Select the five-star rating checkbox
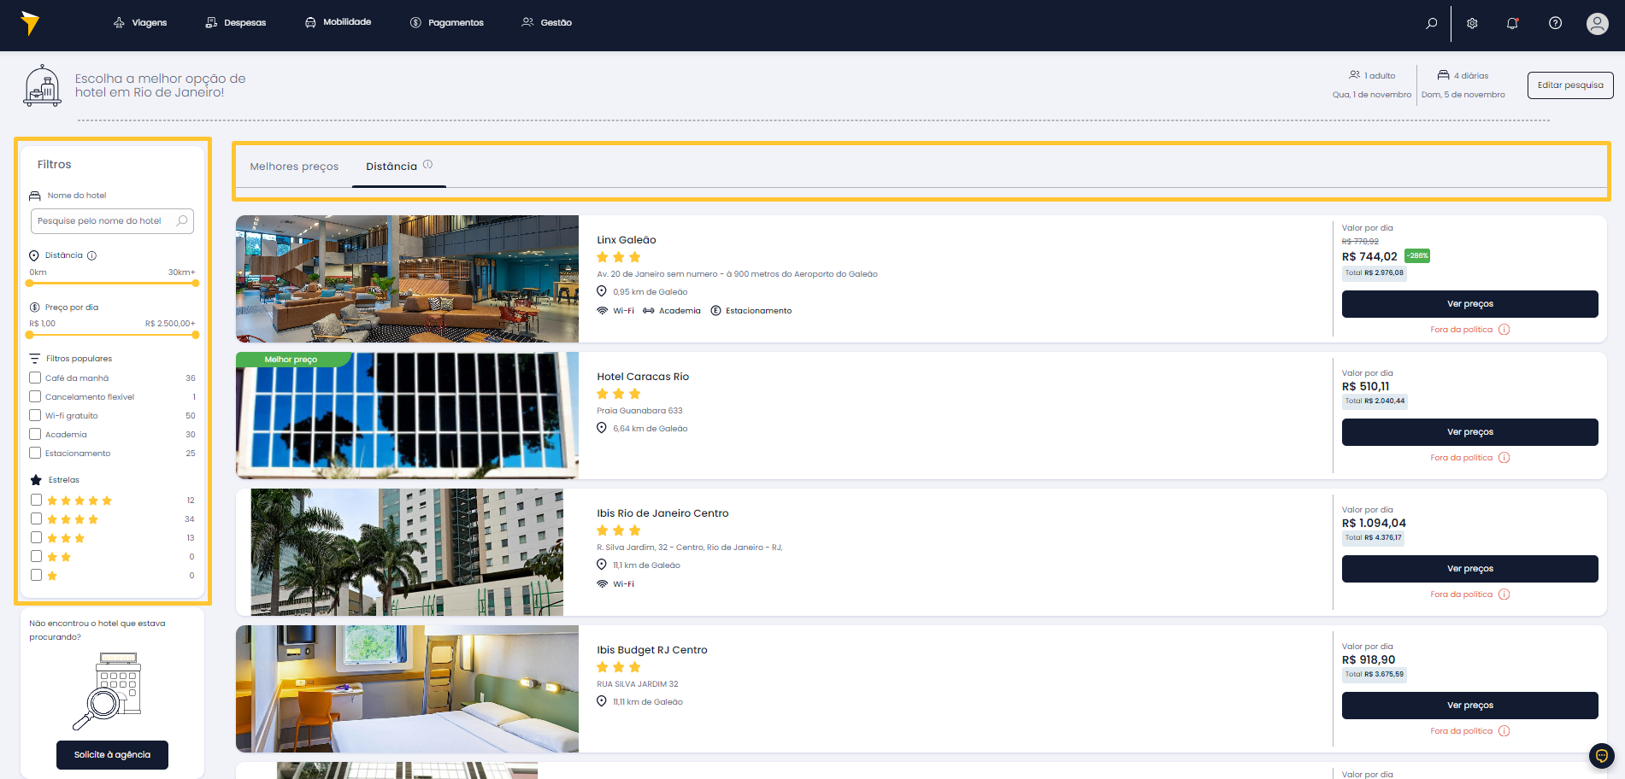The width and height of the screenshot is (1625, 779). (36, 500)
